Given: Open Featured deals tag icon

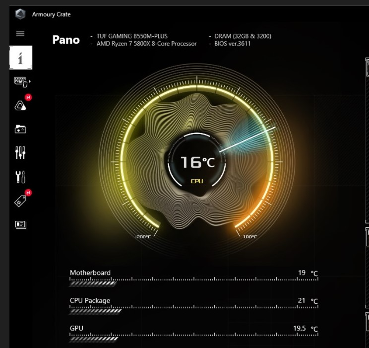Looking at the screenshot, I should click(20, 201).
